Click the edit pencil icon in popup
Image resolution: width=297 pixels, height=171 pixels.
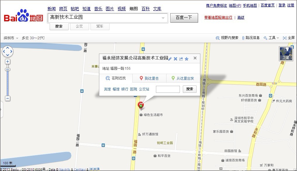pyautogui.click(x=170, y=59)
